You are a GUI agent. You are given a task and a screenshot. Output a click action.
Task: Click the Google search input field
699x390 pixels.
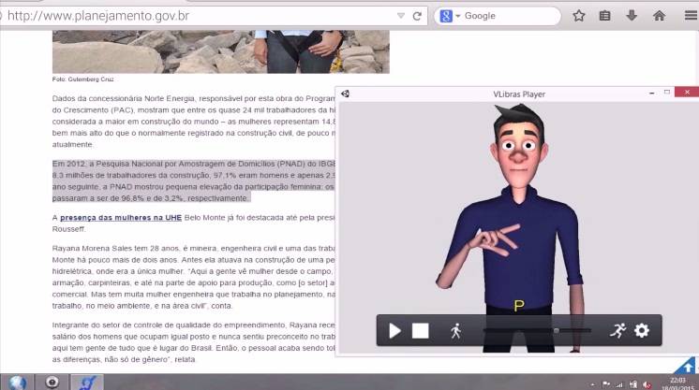[511, 16]
